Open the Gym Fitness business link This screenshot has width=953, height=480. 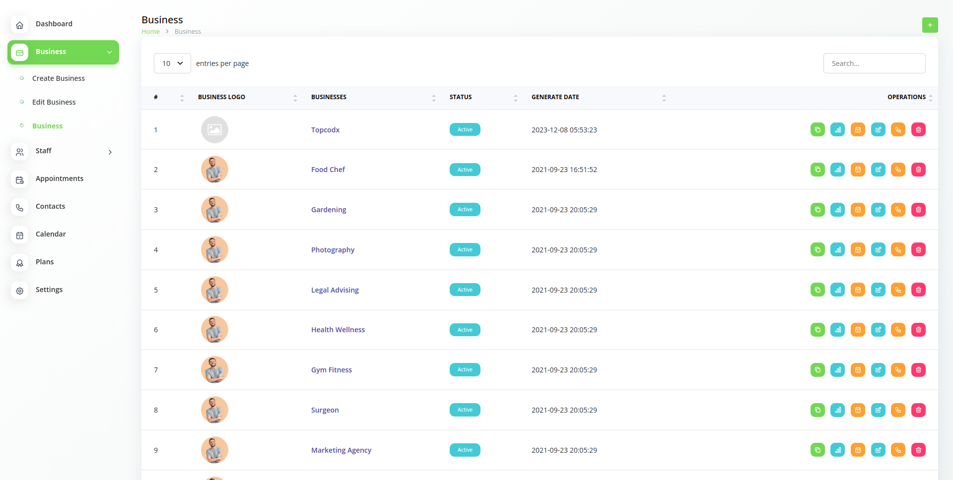331,370
